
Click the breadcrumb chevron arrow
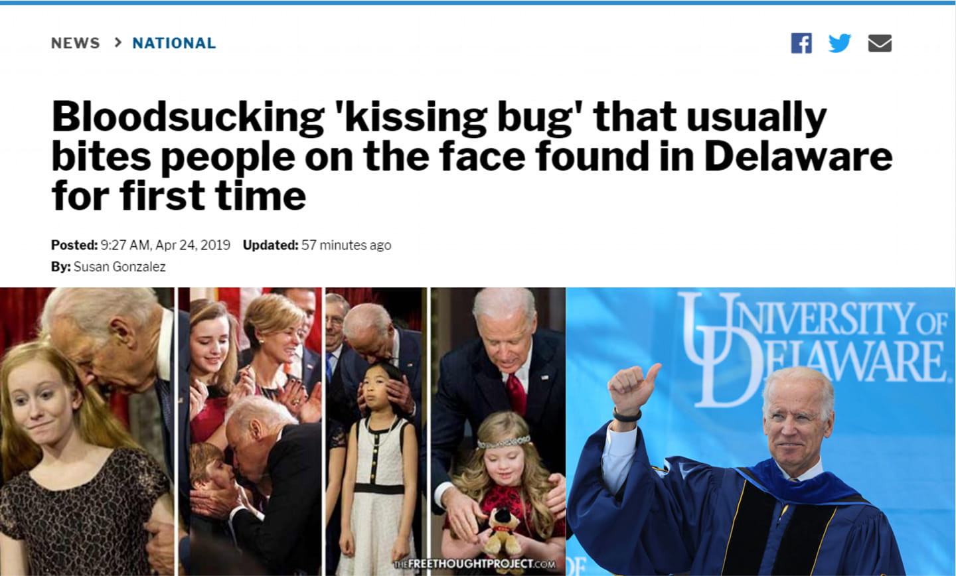point(118,42)
